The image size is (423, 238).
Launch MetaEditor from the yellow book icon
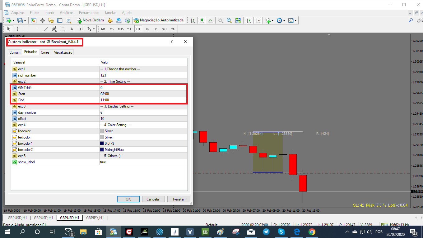coord(110,20)
